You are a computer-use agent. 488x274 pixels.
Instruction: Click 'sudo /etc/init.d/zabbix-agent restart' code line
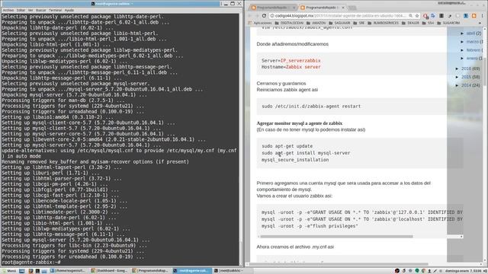[311, 107]
